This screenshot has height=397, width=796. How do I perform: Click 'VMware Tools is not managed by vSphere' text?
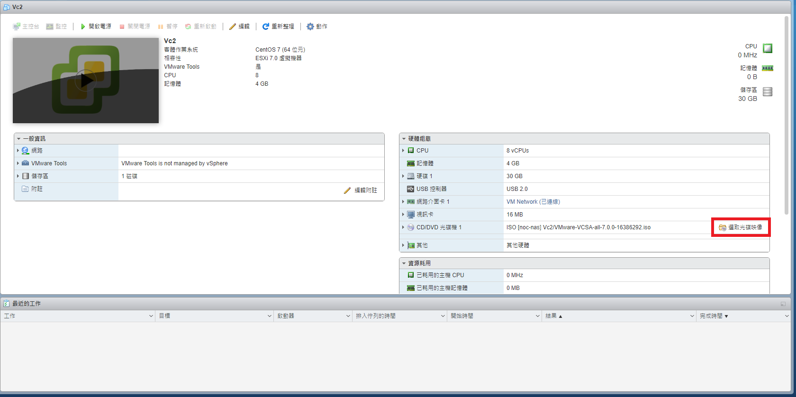click(174, 163)
